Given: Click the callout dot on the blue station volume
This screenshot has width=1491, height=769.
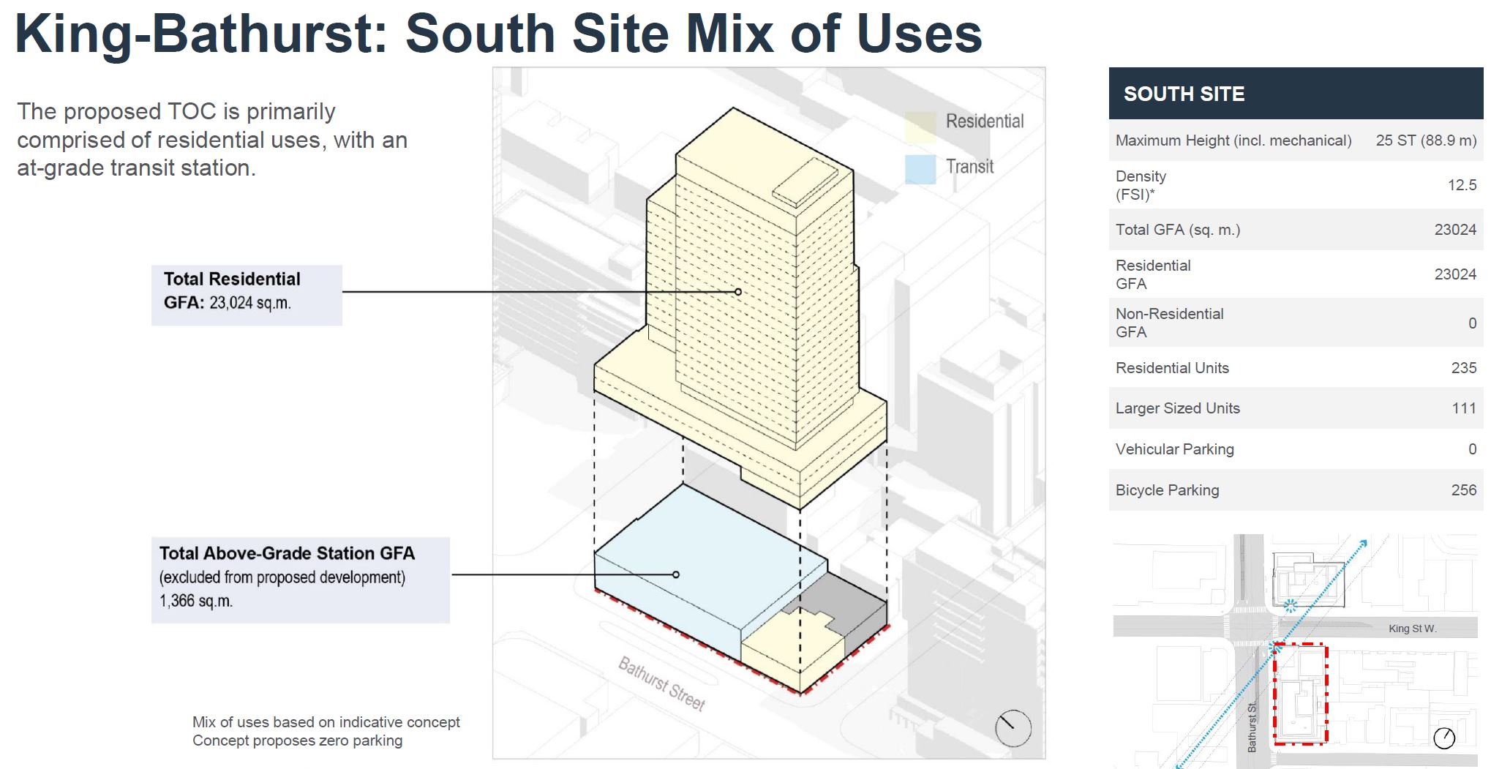Looking at the screenshot, I should pyautogui.click(x=676, y=574).
